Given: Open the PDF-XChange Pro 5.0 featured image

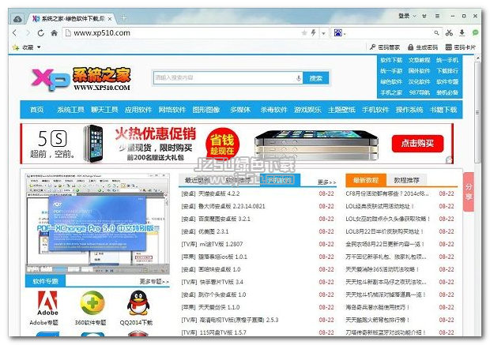Looking at the screenshot, I should (x=97, y=224).
